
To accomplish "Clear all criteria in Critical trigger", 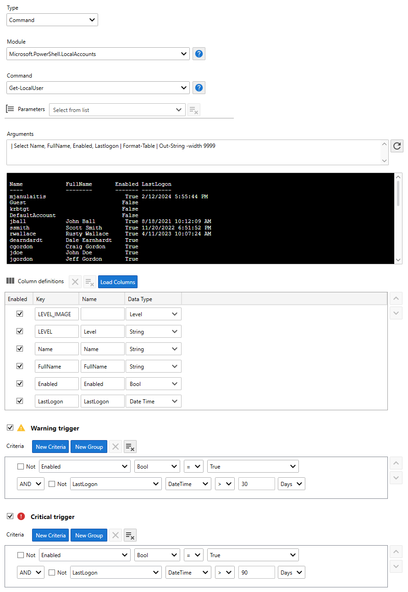I will pos(130,535).
